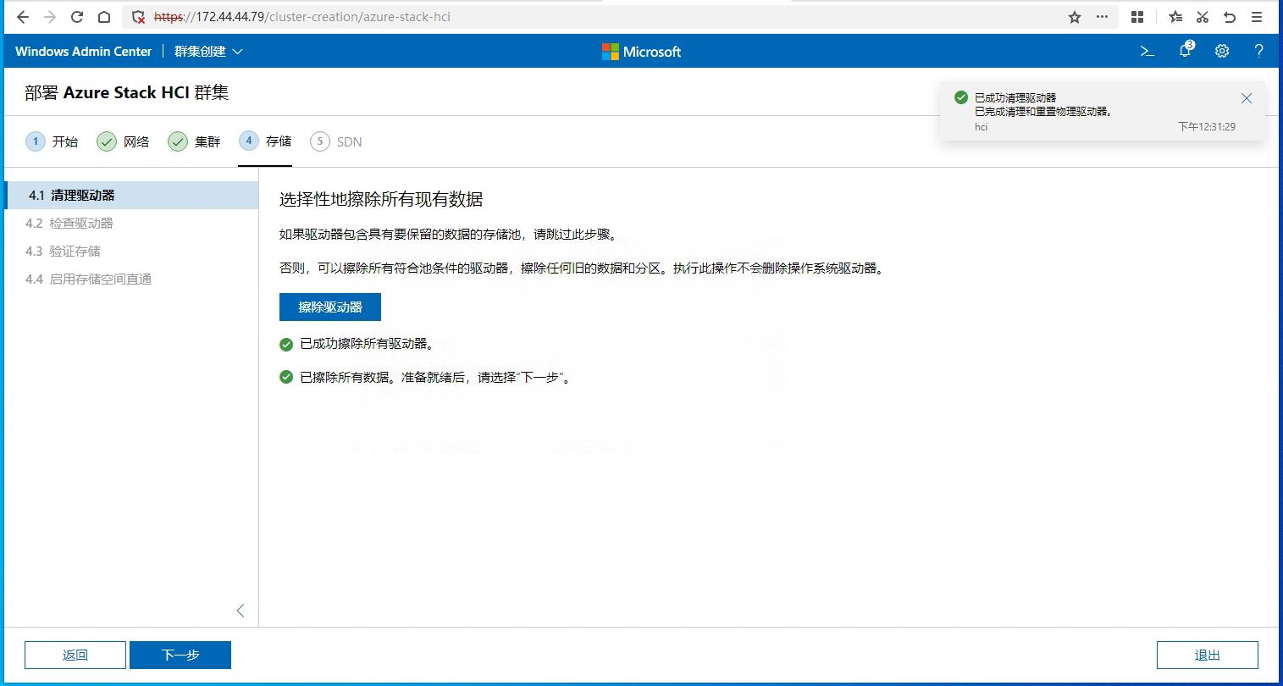Screen dimensions: 1283x686
Task: Select the 网络 step tab
Action: 123,141
